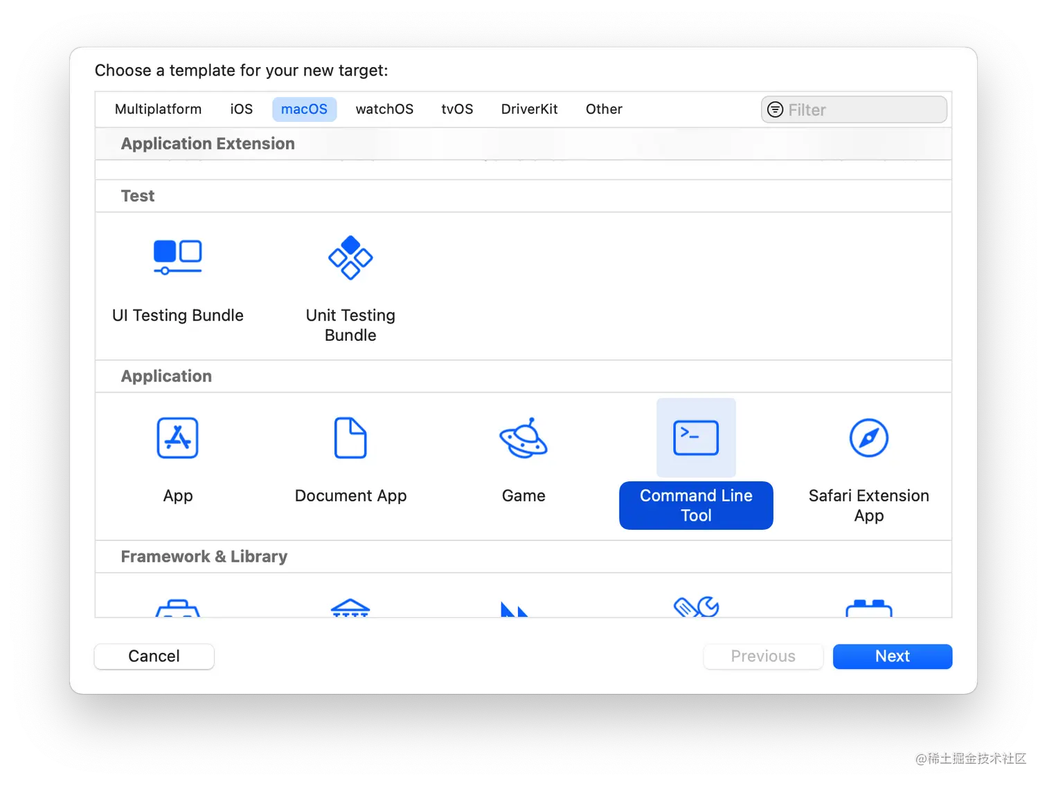Screen dimensions: 1047x786
Task: Click the highlighted 'Command Line Tool' label
Action: pos(696,506)
